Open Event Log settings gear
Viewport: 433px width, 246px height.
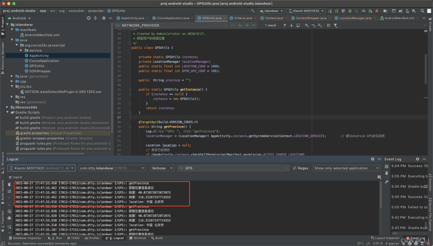point(418,159)
